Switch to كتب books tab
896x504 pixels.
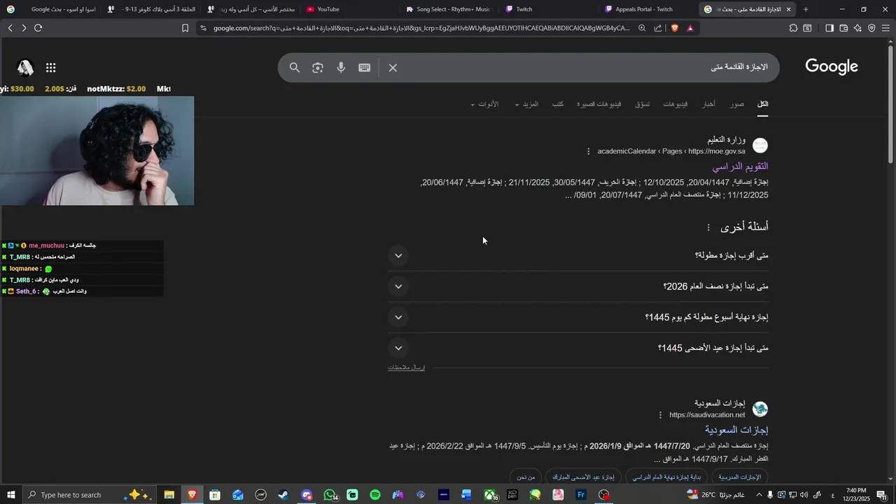(558, 104)
